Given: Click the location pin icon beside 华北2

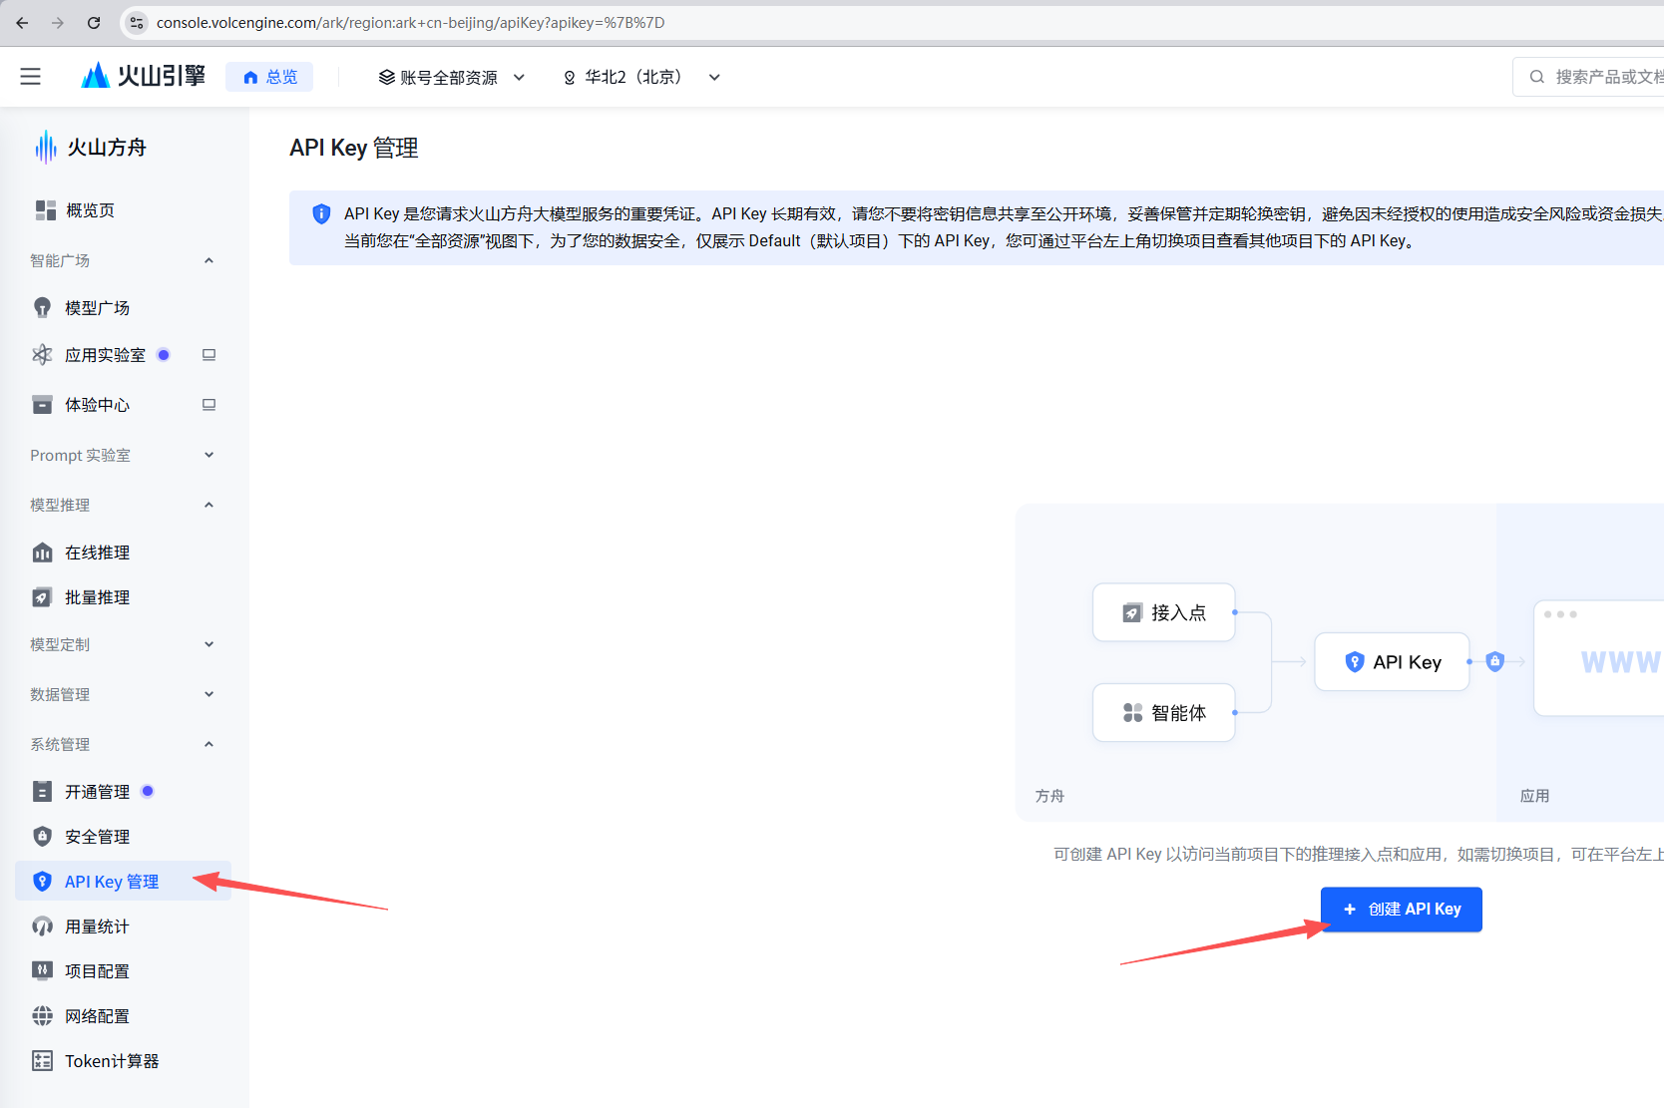Looking at the screenshot, I should point(570,78).
